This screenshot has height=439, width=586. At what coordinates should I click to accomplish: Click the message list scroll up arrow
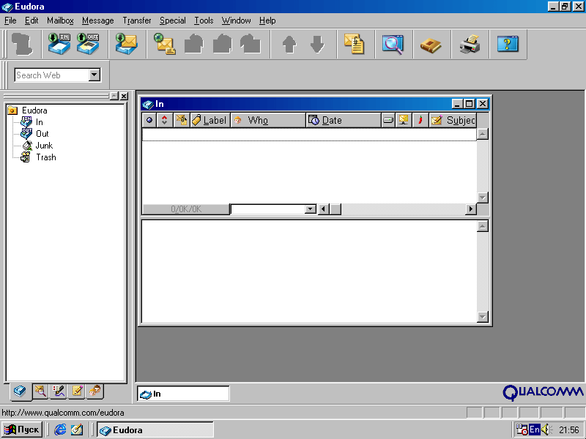pos(483,134)
